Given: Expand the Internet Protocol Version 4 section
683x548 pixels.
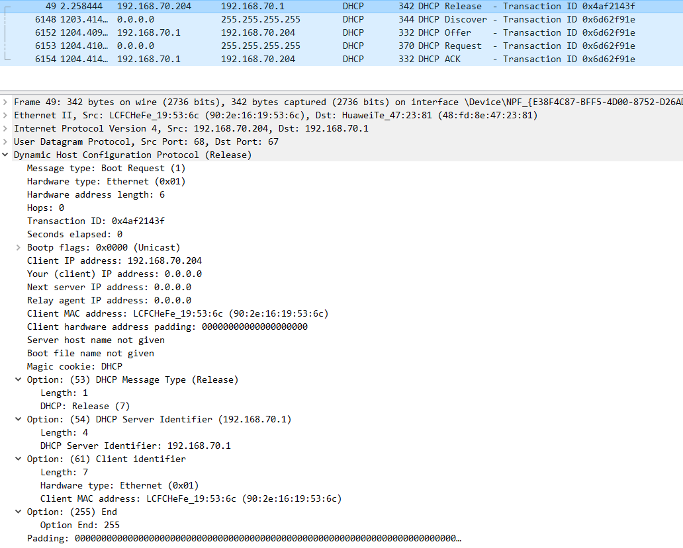Looking at the screenshot, I should pyautogui.click(x=6, y=128).
